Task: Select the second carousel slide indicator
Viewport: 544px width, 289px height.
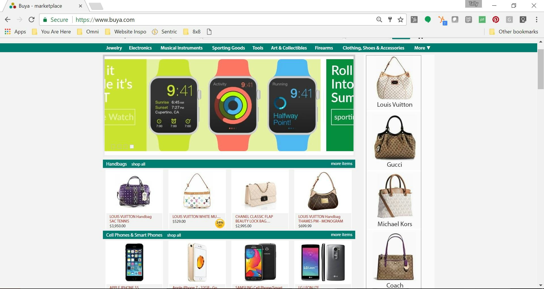Action: pos(119,147)
